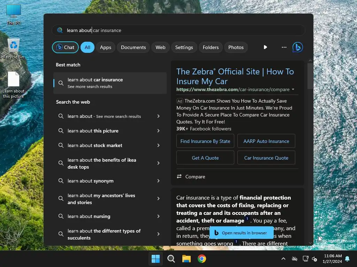The width and height of the screenshot is (357, 267).
Task: Select the Recycle Bin desktop icon
Action: tap(14, 49)
